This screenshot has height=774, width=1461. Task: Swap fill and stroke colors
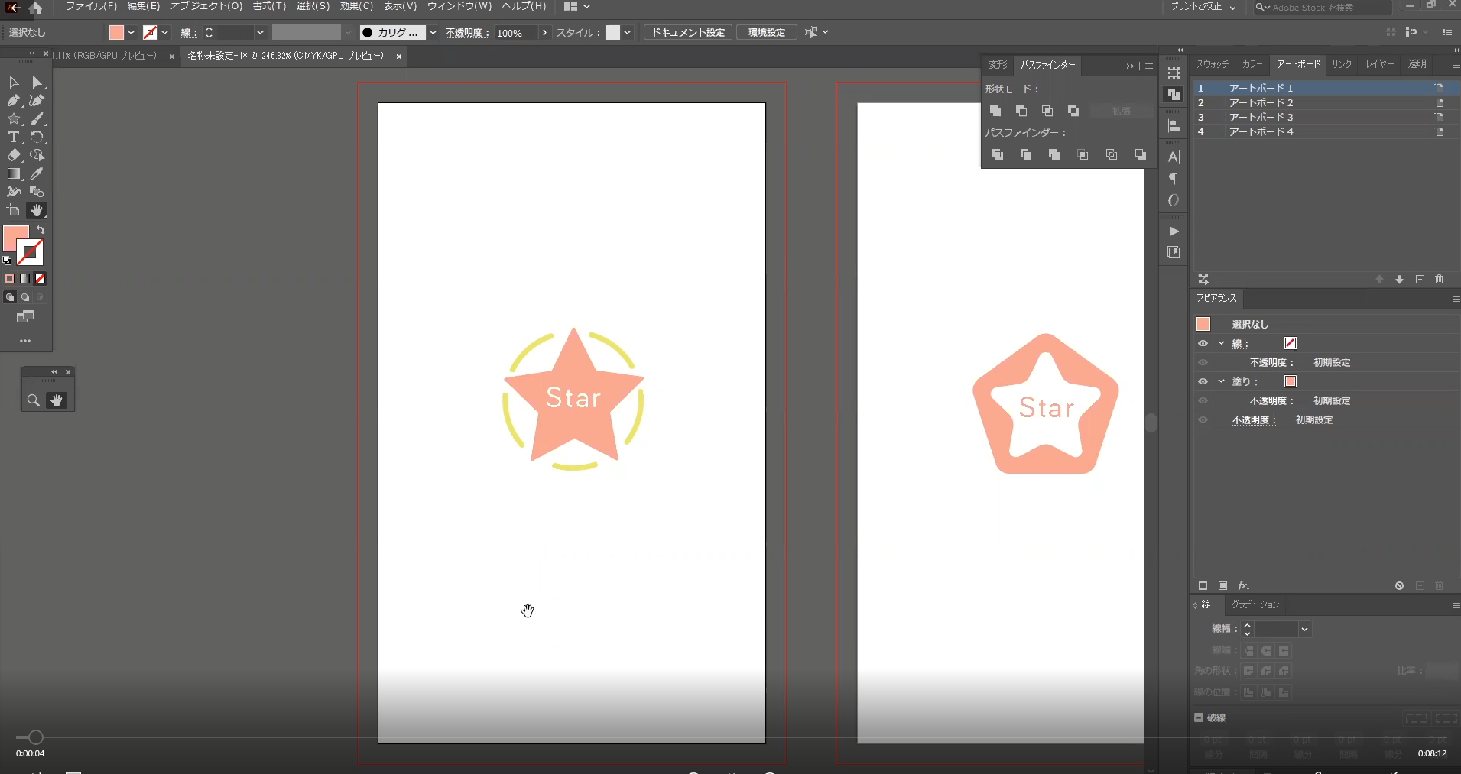pos(41,230)
